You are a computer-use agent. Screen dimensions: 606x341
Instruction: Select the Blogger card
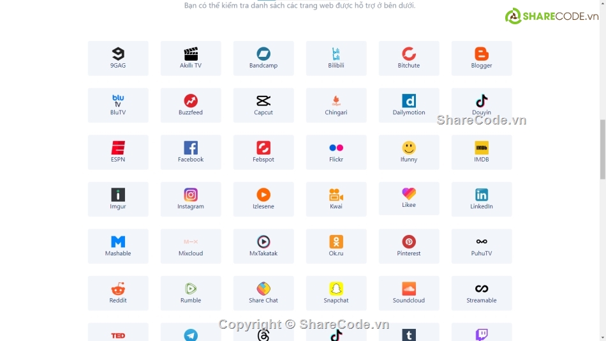click(x=481, y=59)
